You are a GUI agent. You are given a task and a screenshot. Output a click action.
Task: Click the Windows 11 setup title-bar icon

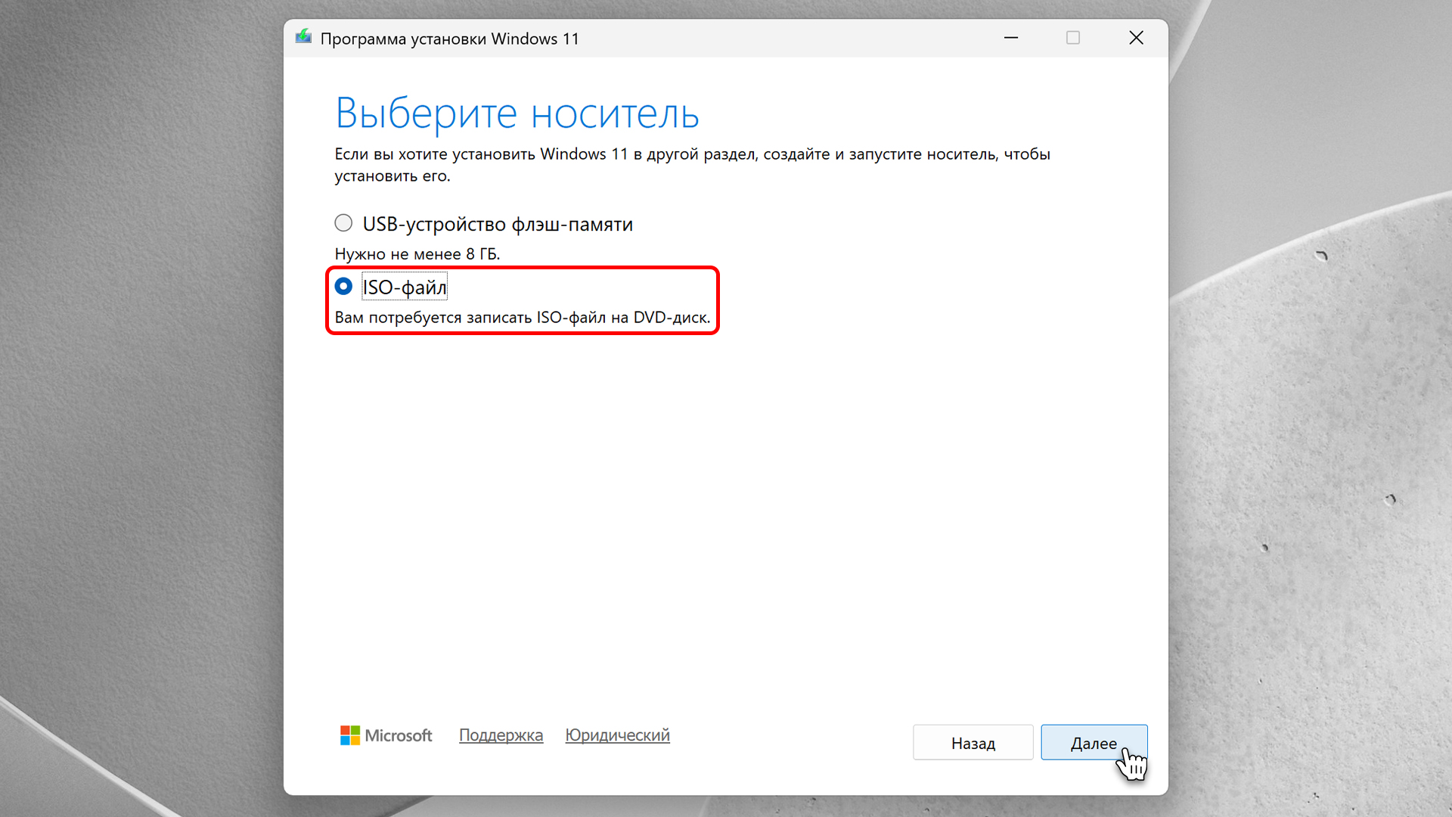tap(303, 37)
